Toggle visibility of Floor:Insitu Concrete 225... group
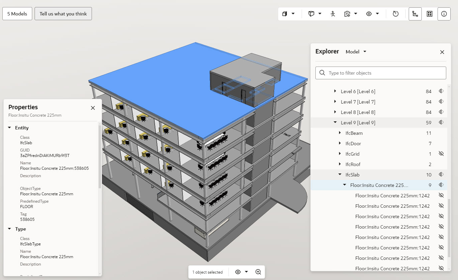This screenshot has width=458, height=280. pos(441,185)
